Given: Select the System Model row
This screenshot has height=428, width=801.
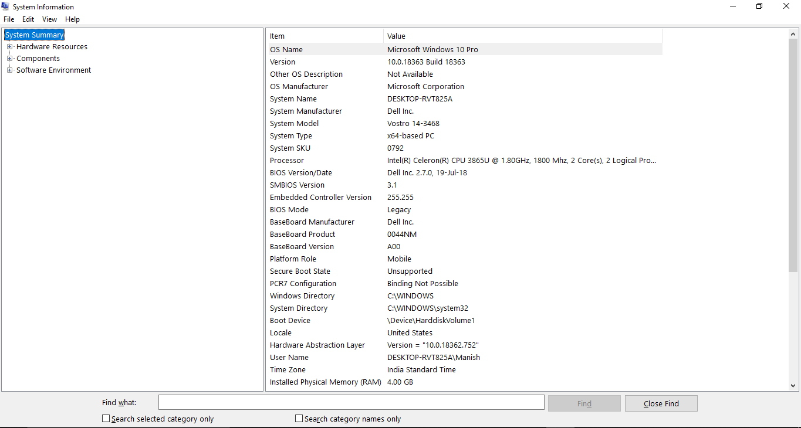Looking at the screenshot, I should 465,124.
